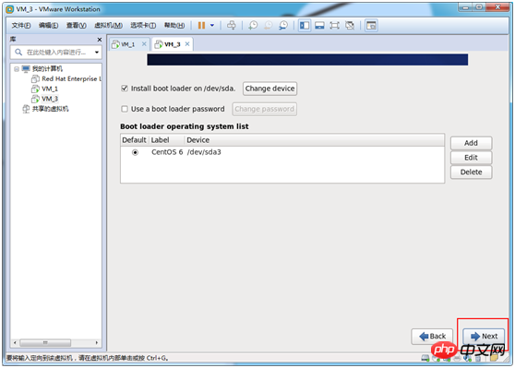Open the snapshot manager
The width and height of the screenshot is (515, 368).
point(283,25)
